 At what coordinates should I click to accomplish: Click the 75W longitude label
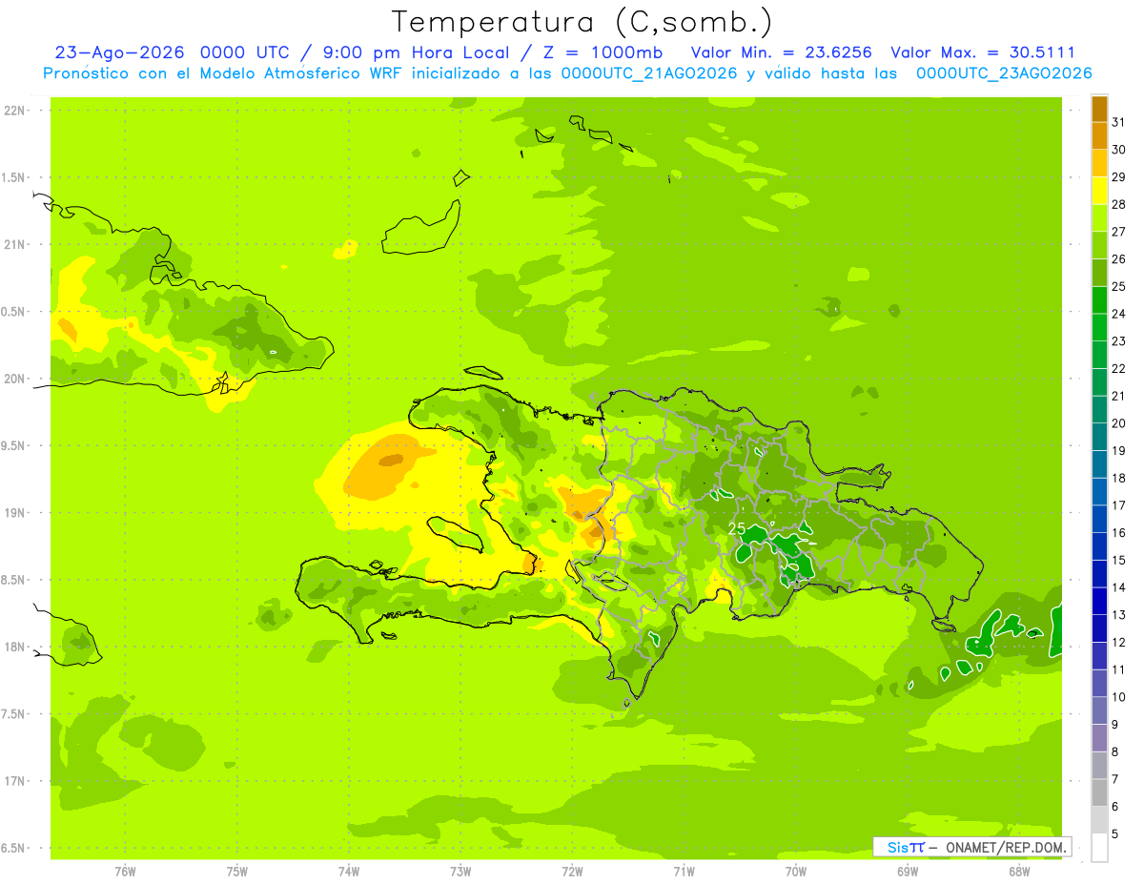point(236,871)
